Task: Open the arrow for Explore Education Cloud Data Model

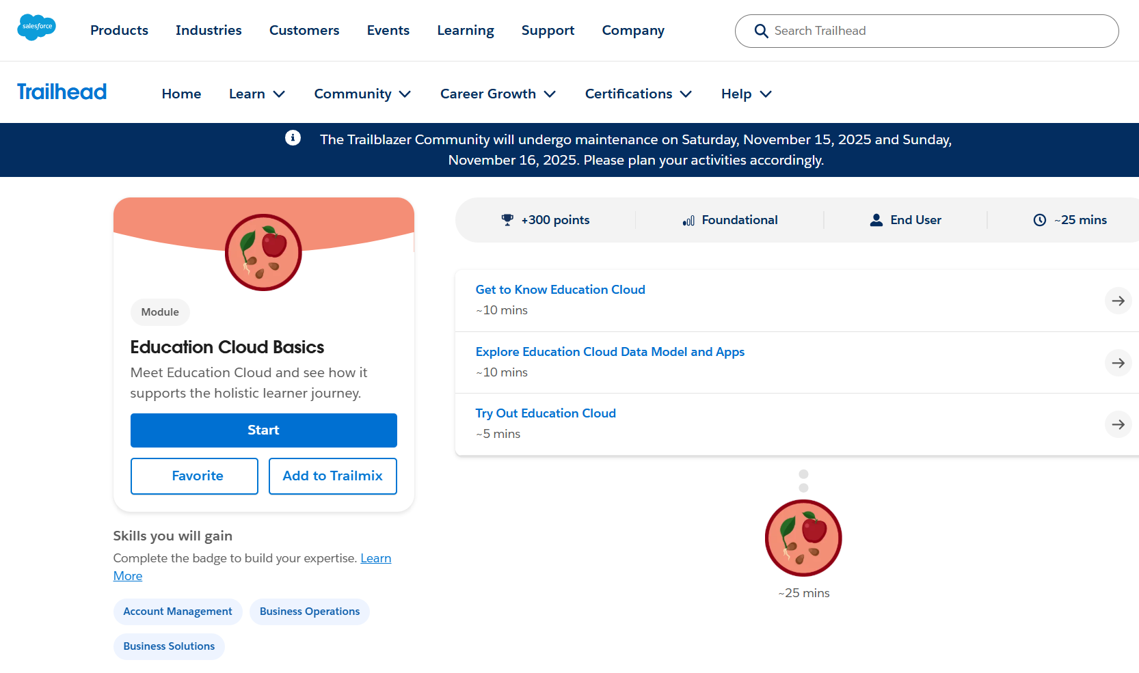Action: pyautogui.click(x=1118, y=363)
